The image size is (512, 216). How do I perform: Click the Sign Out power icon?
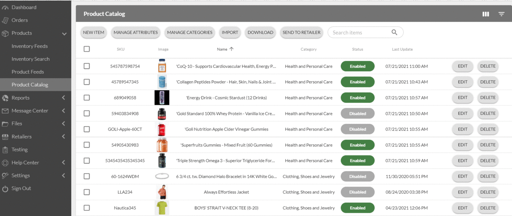(5, 189)
